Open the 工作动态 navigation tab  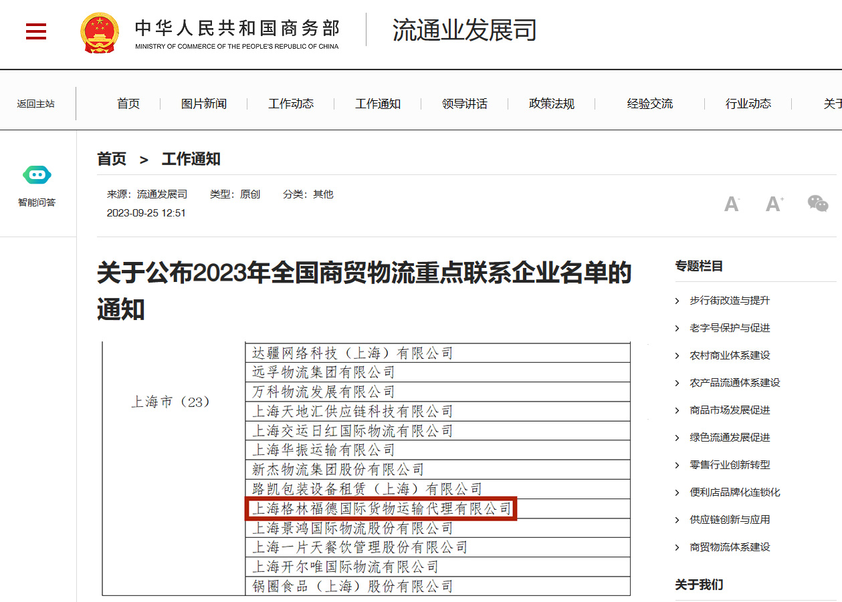[x=291, y=104]
